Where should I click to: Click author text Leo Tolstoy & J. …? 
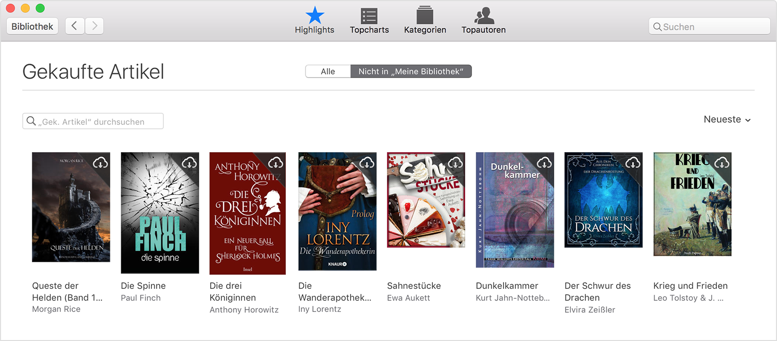coord(688,298)
